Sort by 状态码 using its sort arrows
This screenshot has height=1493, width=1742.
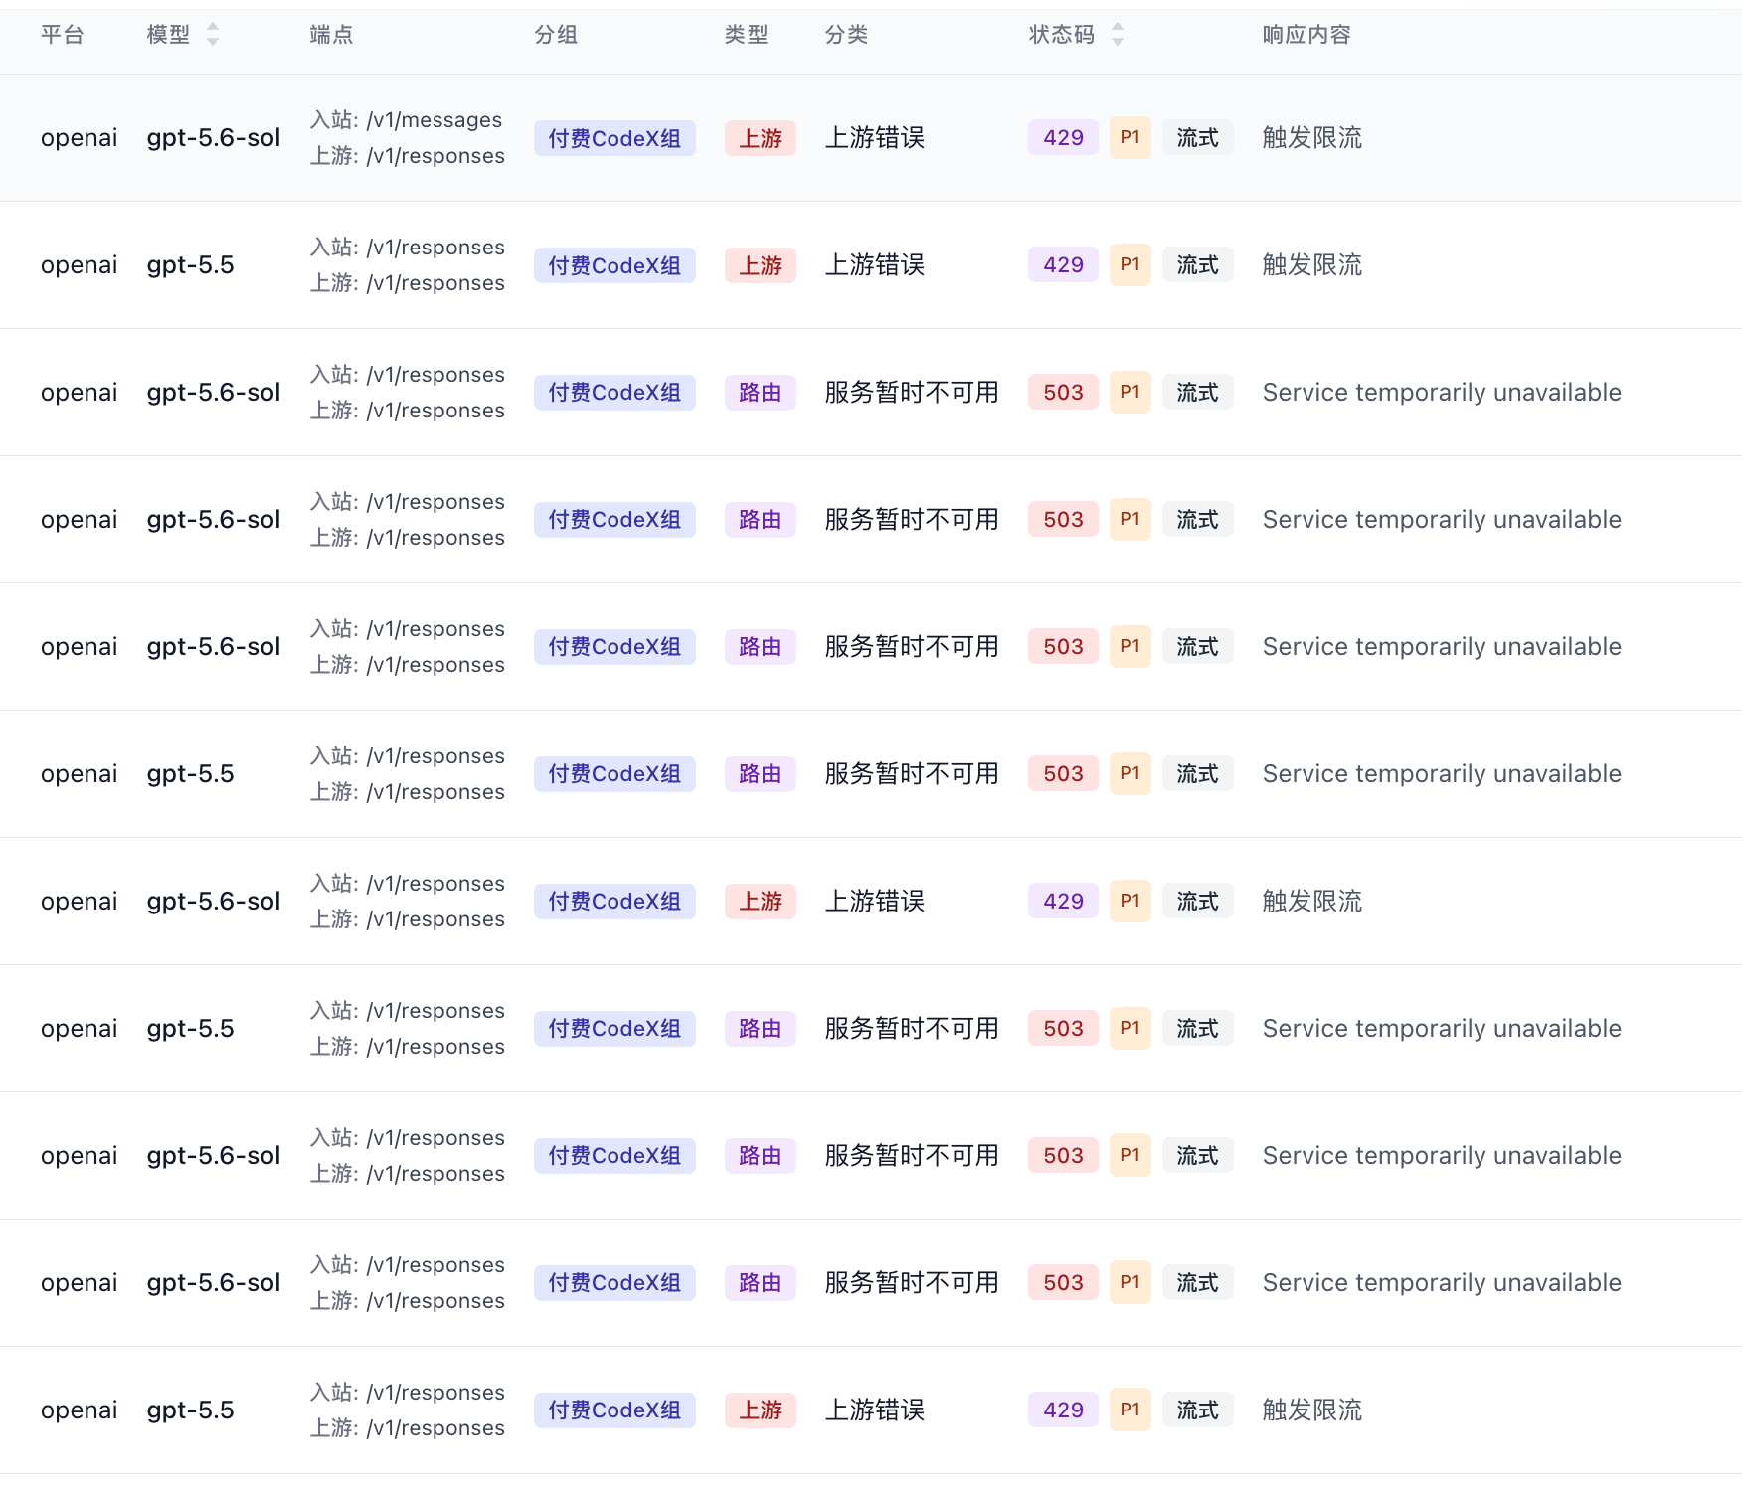[1118, 35]
